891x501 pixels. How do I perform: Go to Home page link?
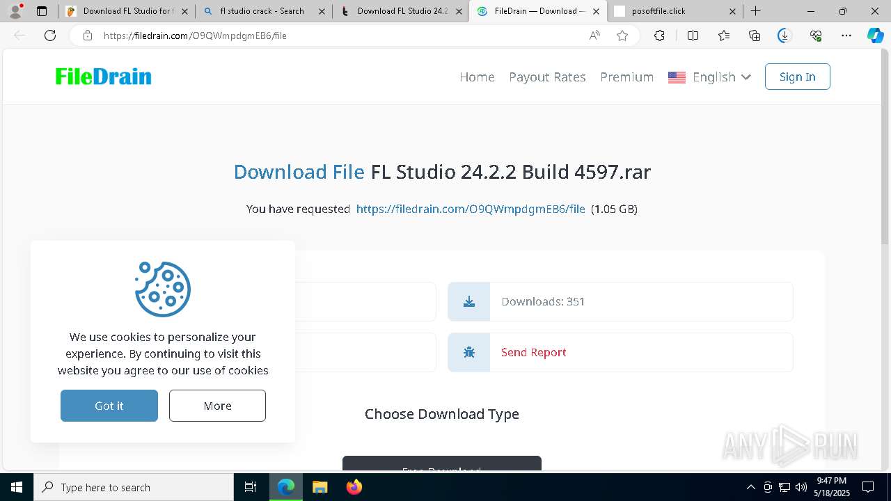477,77
